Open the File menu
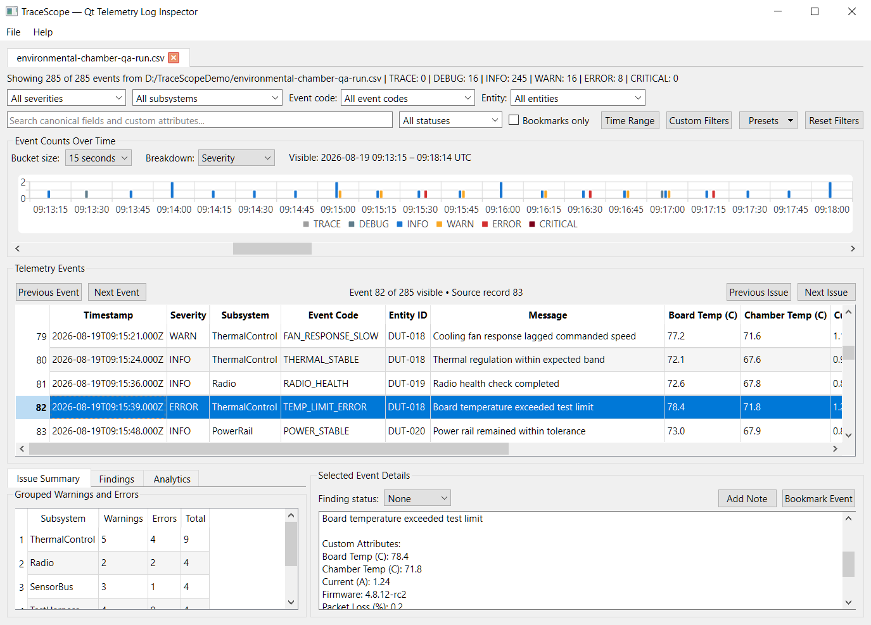 point(13,32)
